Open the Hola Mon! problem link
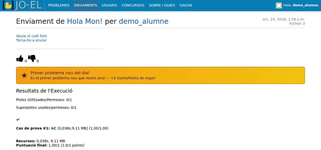This screenshot has width=321, height=150. click(85, 21)
